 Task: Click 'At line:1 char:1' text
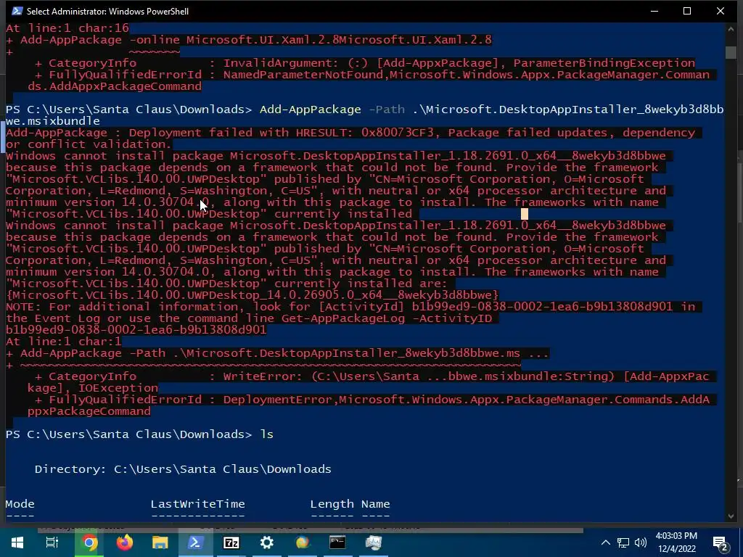coord(64,342)
